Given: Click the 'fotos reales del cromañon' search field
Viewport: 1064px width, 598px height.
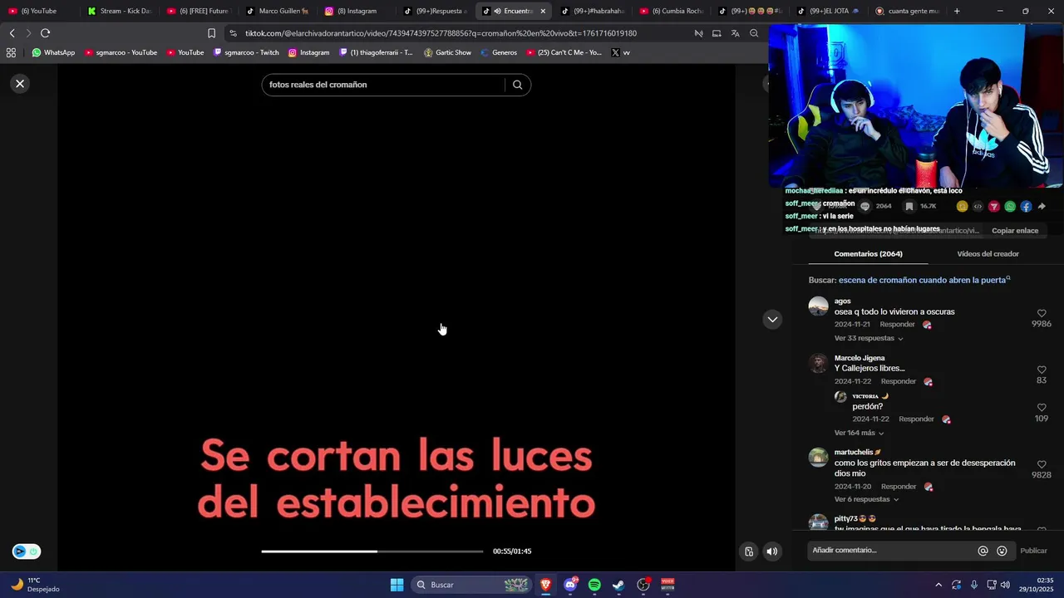Looking at the screenshot, I should [x=382, y=85].
